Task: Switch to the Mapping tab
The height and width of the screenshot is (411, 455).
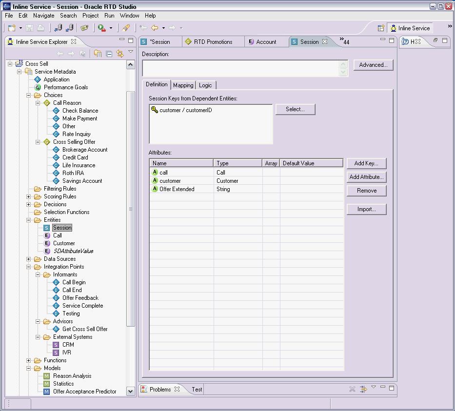Action: click(x=183, y=85)
